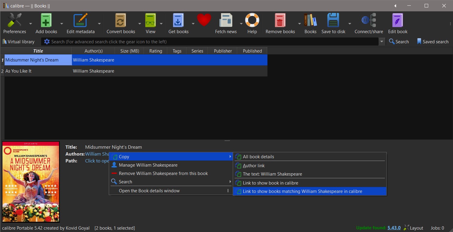Open Connect/share
453x232 pixels.
pyautogui.click(x=369, y=24)
